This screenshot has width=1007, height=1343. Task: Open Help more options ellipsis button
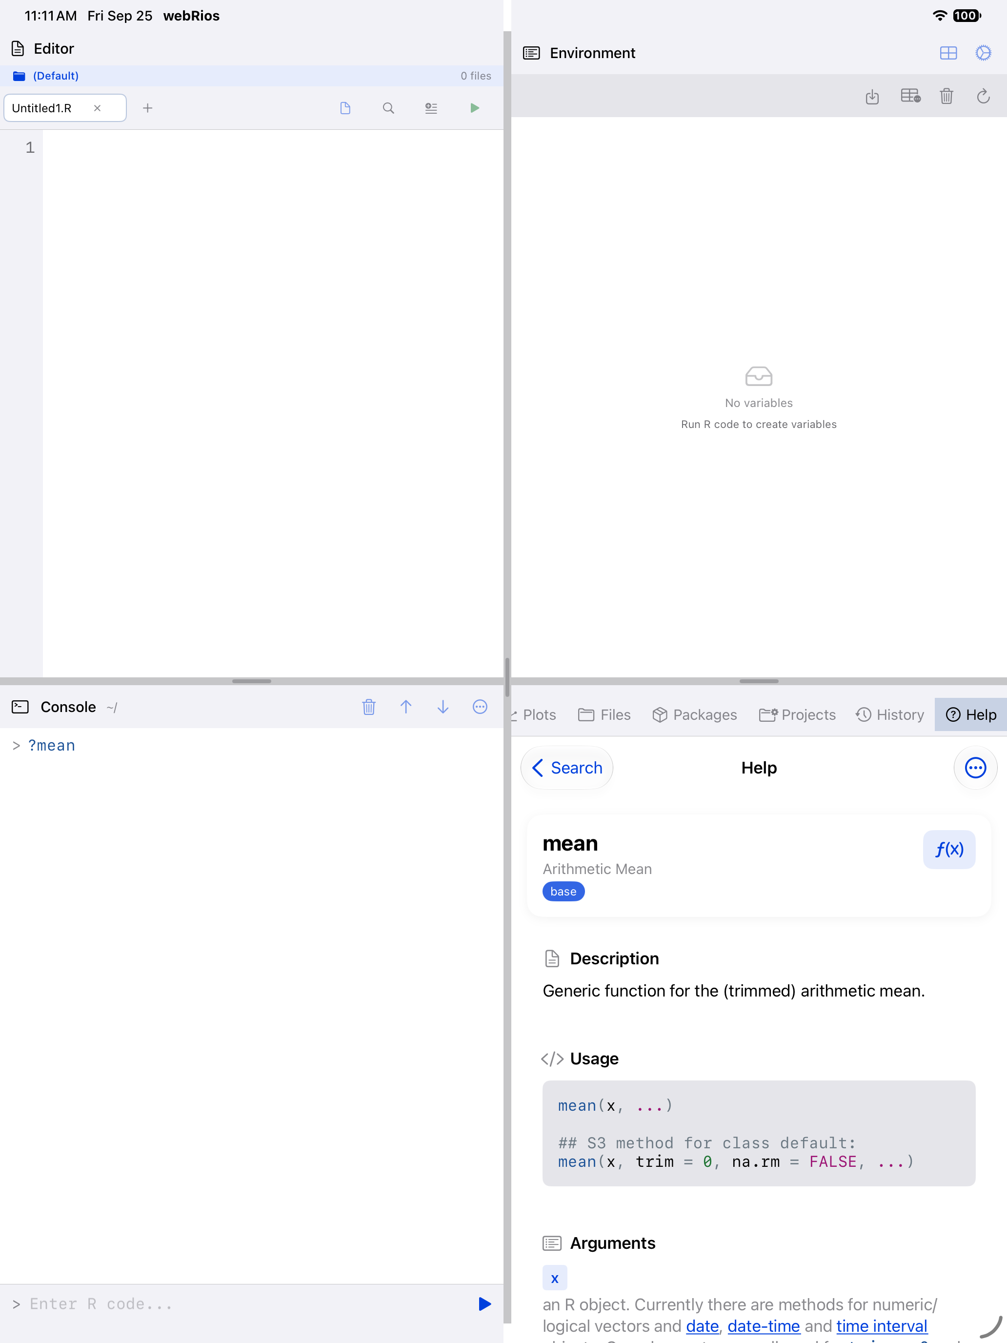click(975, 768)
